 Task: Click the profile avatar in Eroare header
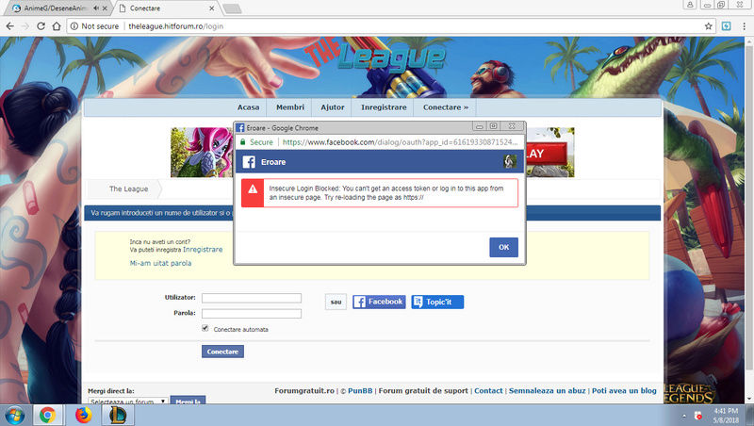510,161
